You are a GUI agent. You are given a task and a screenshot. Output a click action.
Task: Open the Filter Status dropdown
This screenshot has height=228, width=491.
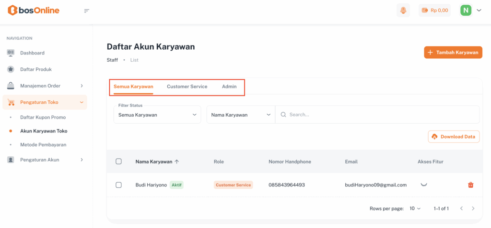click(157, 115)
